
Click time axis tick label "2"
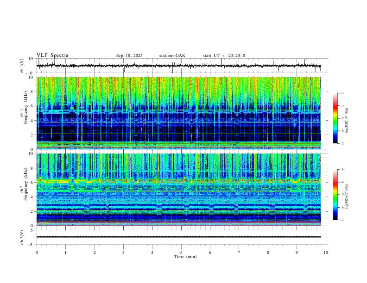point(95,252)
